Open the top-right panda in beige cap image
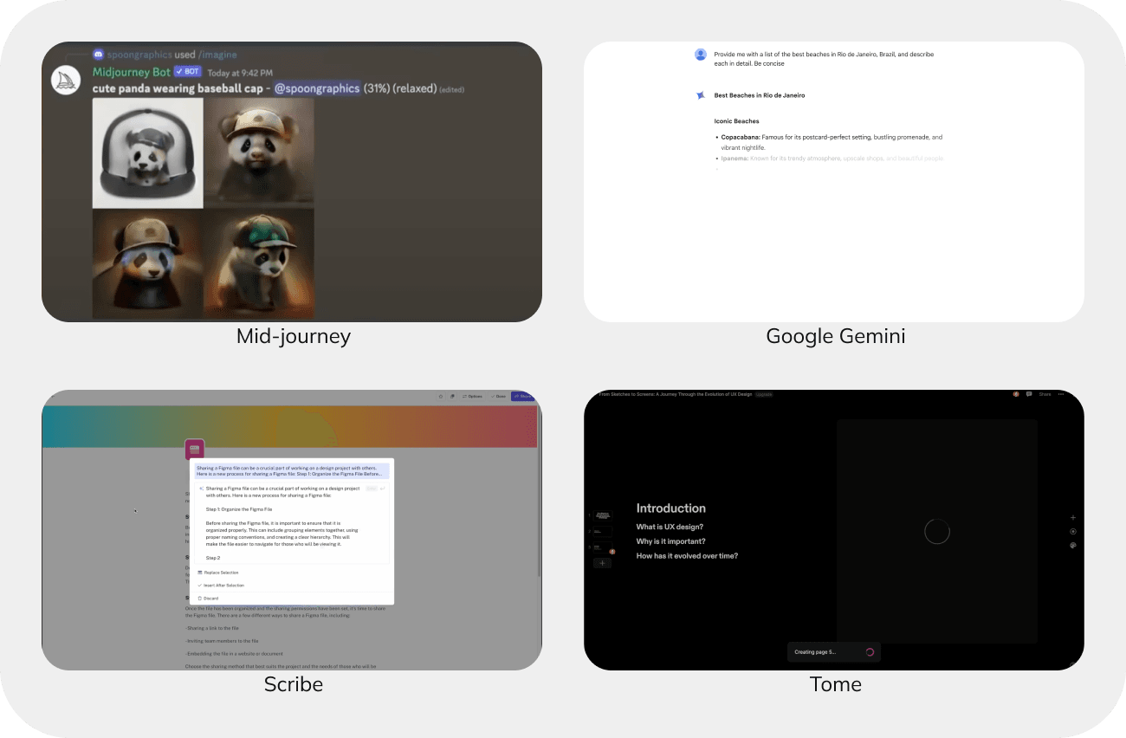Screen dimensions: 1126x738 260,153
